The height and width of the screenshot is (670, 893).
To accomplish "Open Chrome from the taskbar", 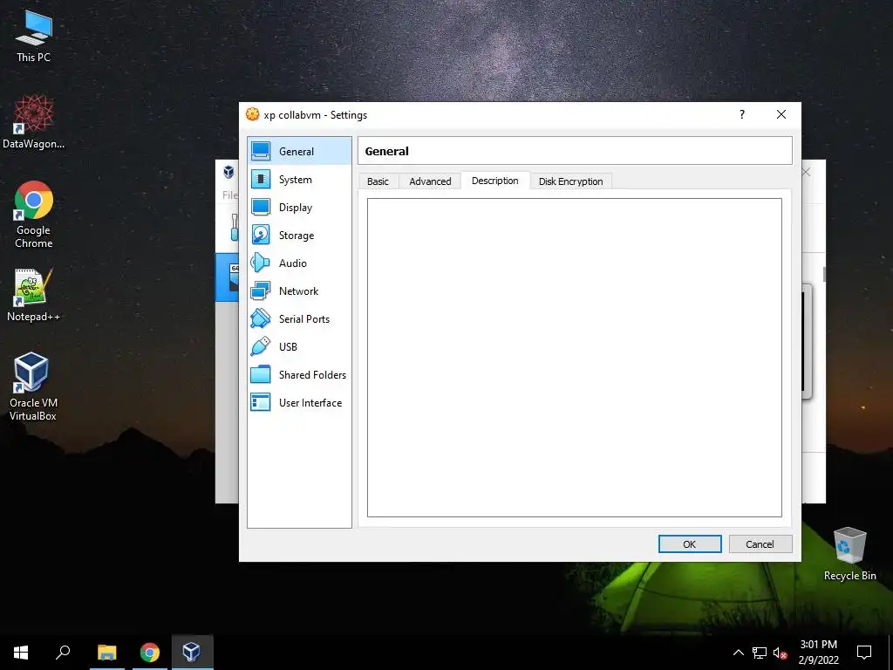I will tap(150, 653).
